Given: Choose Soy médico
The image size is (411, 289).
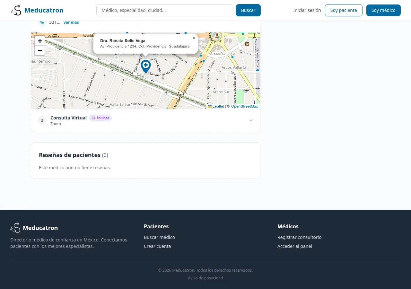Looking at the screenshot, I should (383, 10).
